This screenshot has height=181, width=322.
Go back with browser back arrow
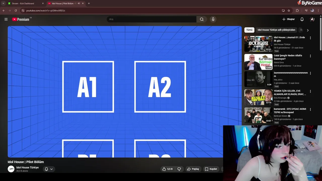click(4, 11)
